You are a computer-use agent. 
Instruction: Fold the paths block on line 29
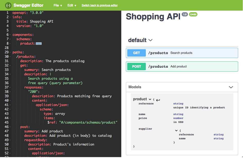[x=11, y=52]
